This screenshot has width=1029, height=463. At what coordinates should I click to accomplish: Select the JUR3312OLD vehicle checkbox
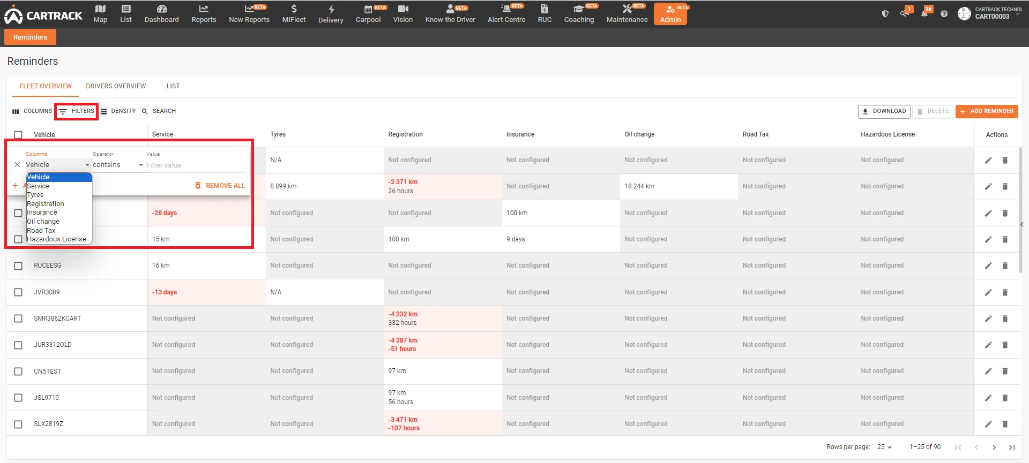pyautogui.click(x=18, y=345)
